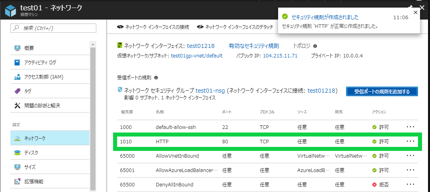Click the ディスク icon
The image size is (430, 192).
point(17,152)
